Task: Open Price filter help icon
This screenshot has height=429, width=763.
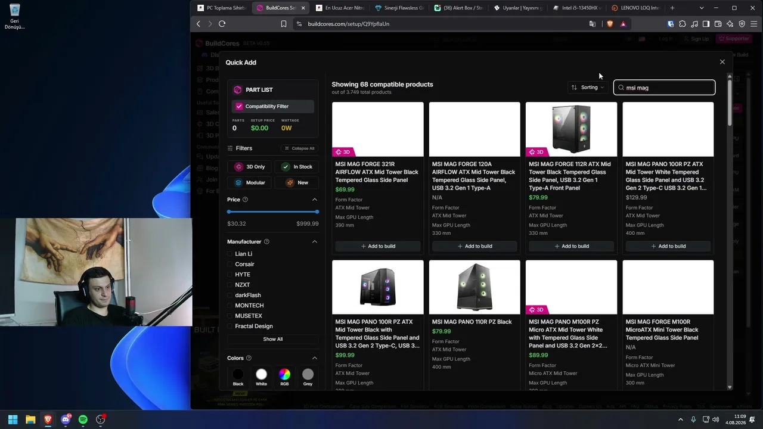Action: point(245,200)
